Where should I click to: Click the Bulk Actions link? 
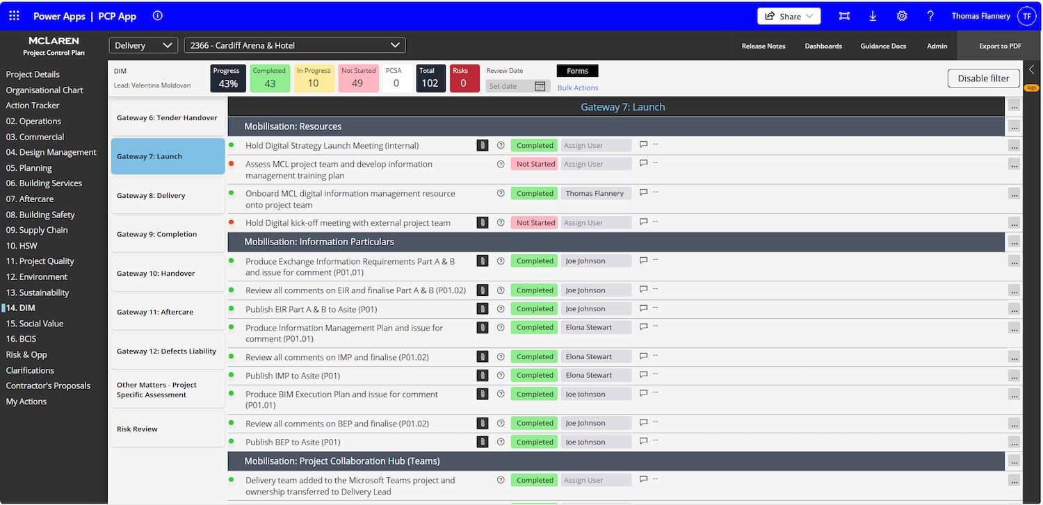pyautogui.click(x=577, y=88)
